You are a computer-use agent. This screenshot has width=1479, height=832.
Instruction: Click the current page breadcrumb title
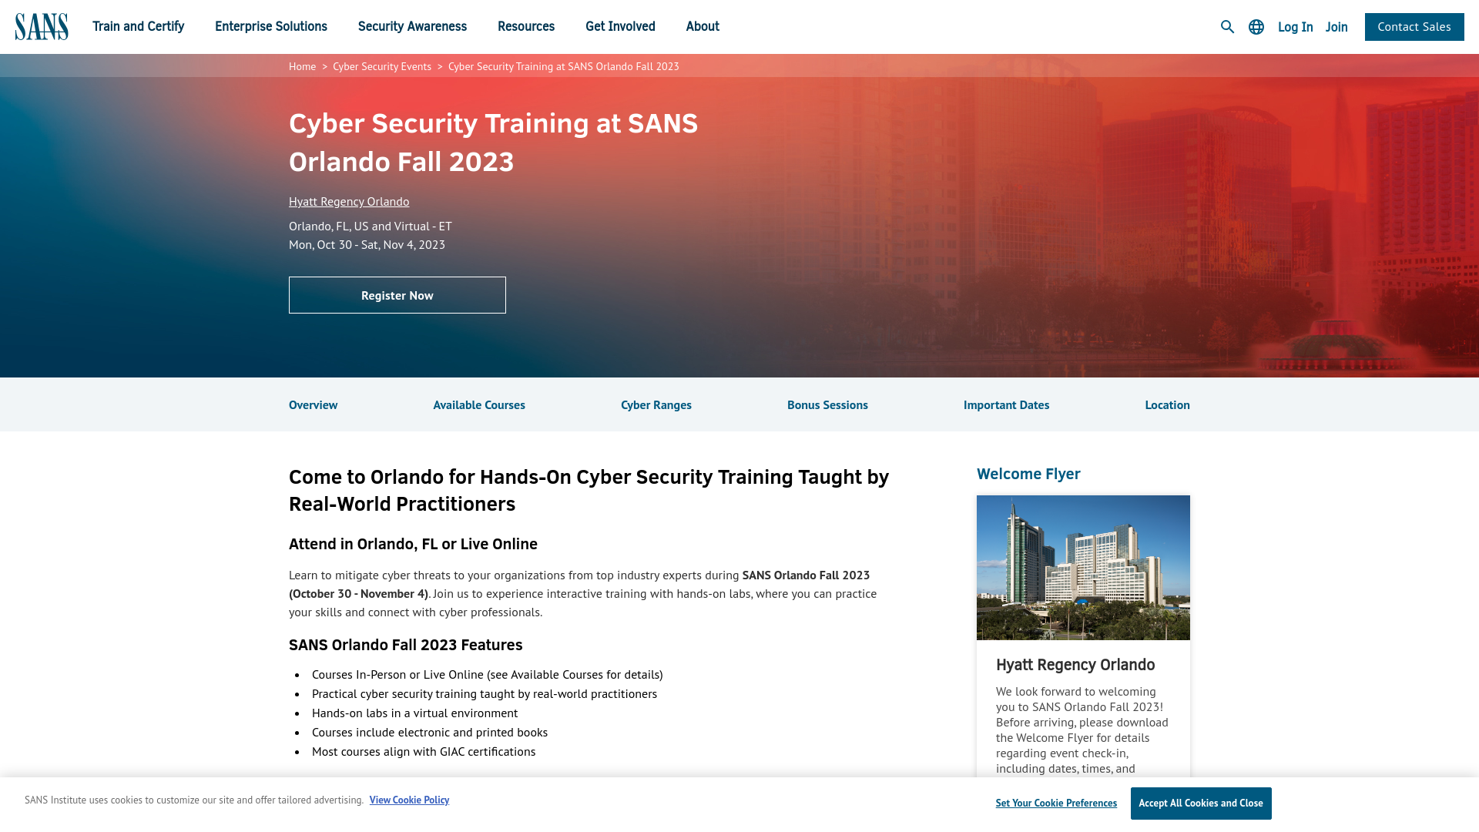tap(564, 66)
